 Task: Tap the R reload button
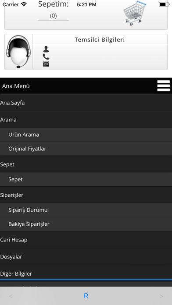tap(86, 296)
